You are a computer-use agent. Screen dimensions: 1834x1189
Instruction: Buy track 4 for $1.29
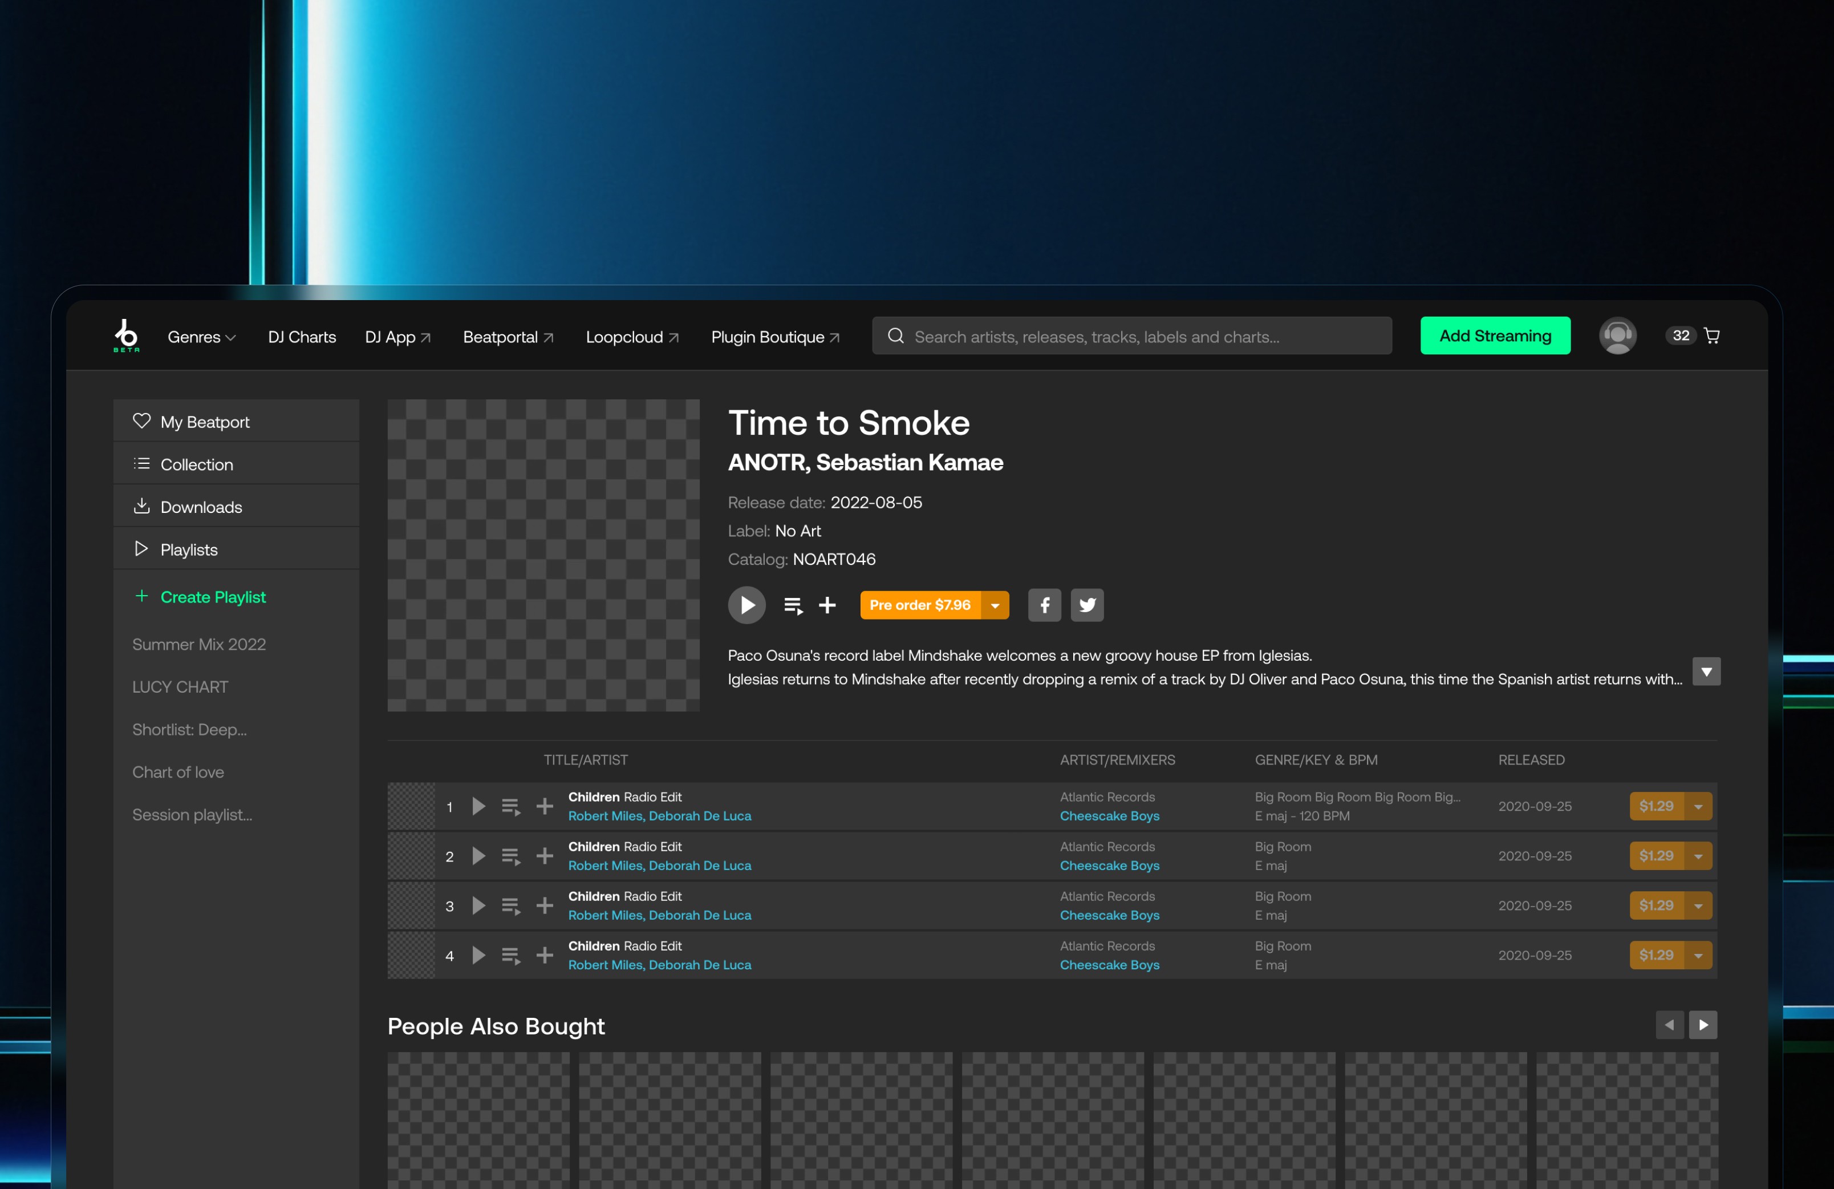(1657, 955)
